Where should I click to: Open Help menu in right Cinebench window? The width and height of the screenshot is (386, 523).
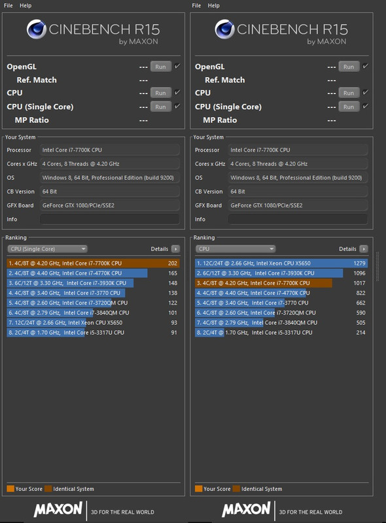214,5
